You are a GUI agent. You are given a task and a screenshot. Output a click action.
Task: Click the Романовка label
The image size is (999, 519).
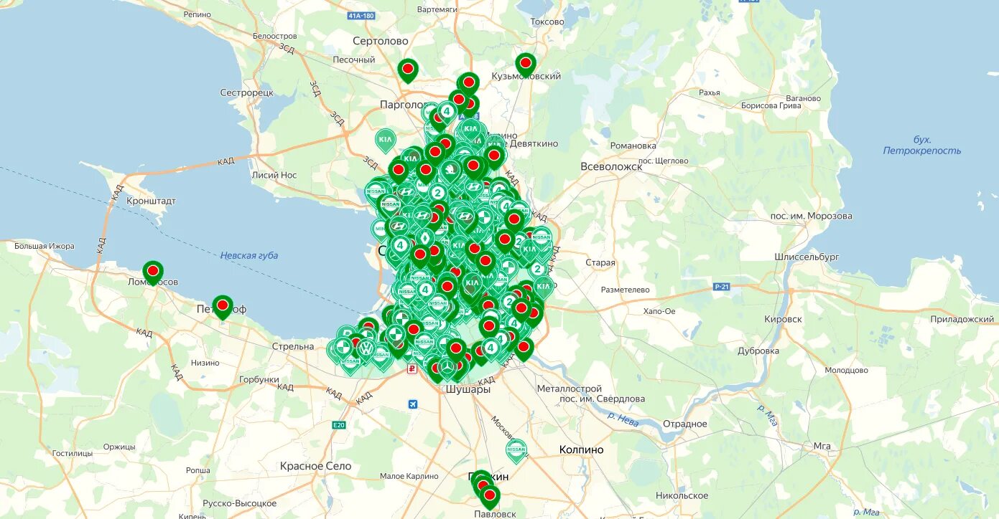633,146
